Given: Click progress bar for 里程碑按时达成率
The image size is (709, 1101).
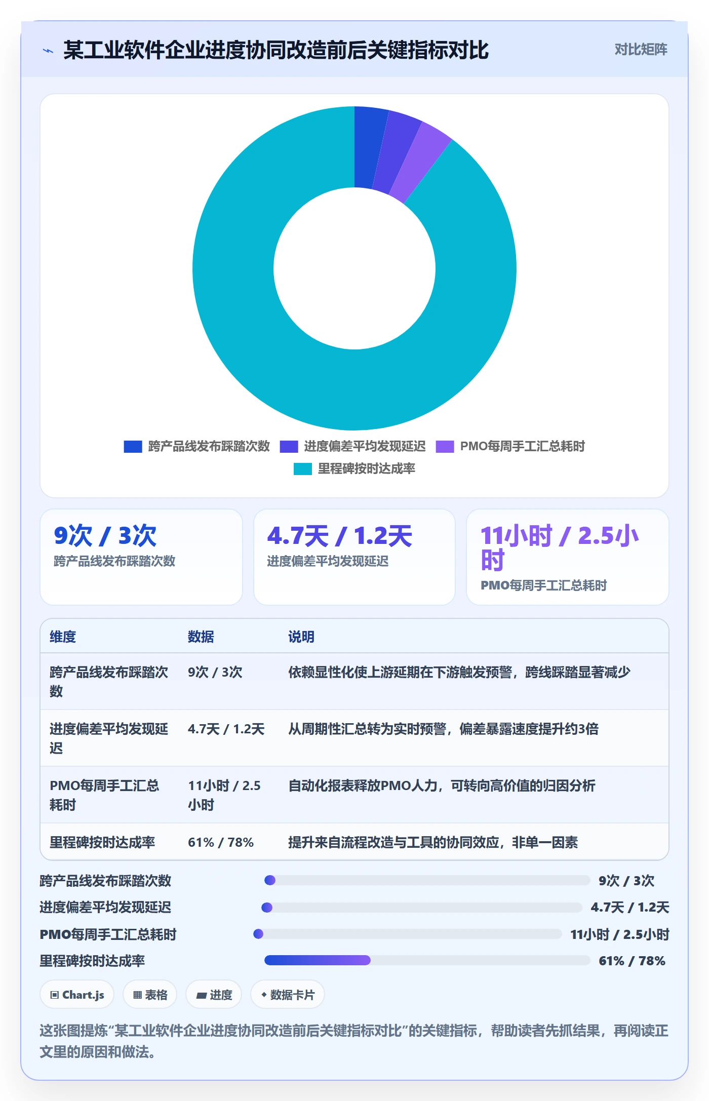Looking at the screenshot, I should tap(427, 960).
